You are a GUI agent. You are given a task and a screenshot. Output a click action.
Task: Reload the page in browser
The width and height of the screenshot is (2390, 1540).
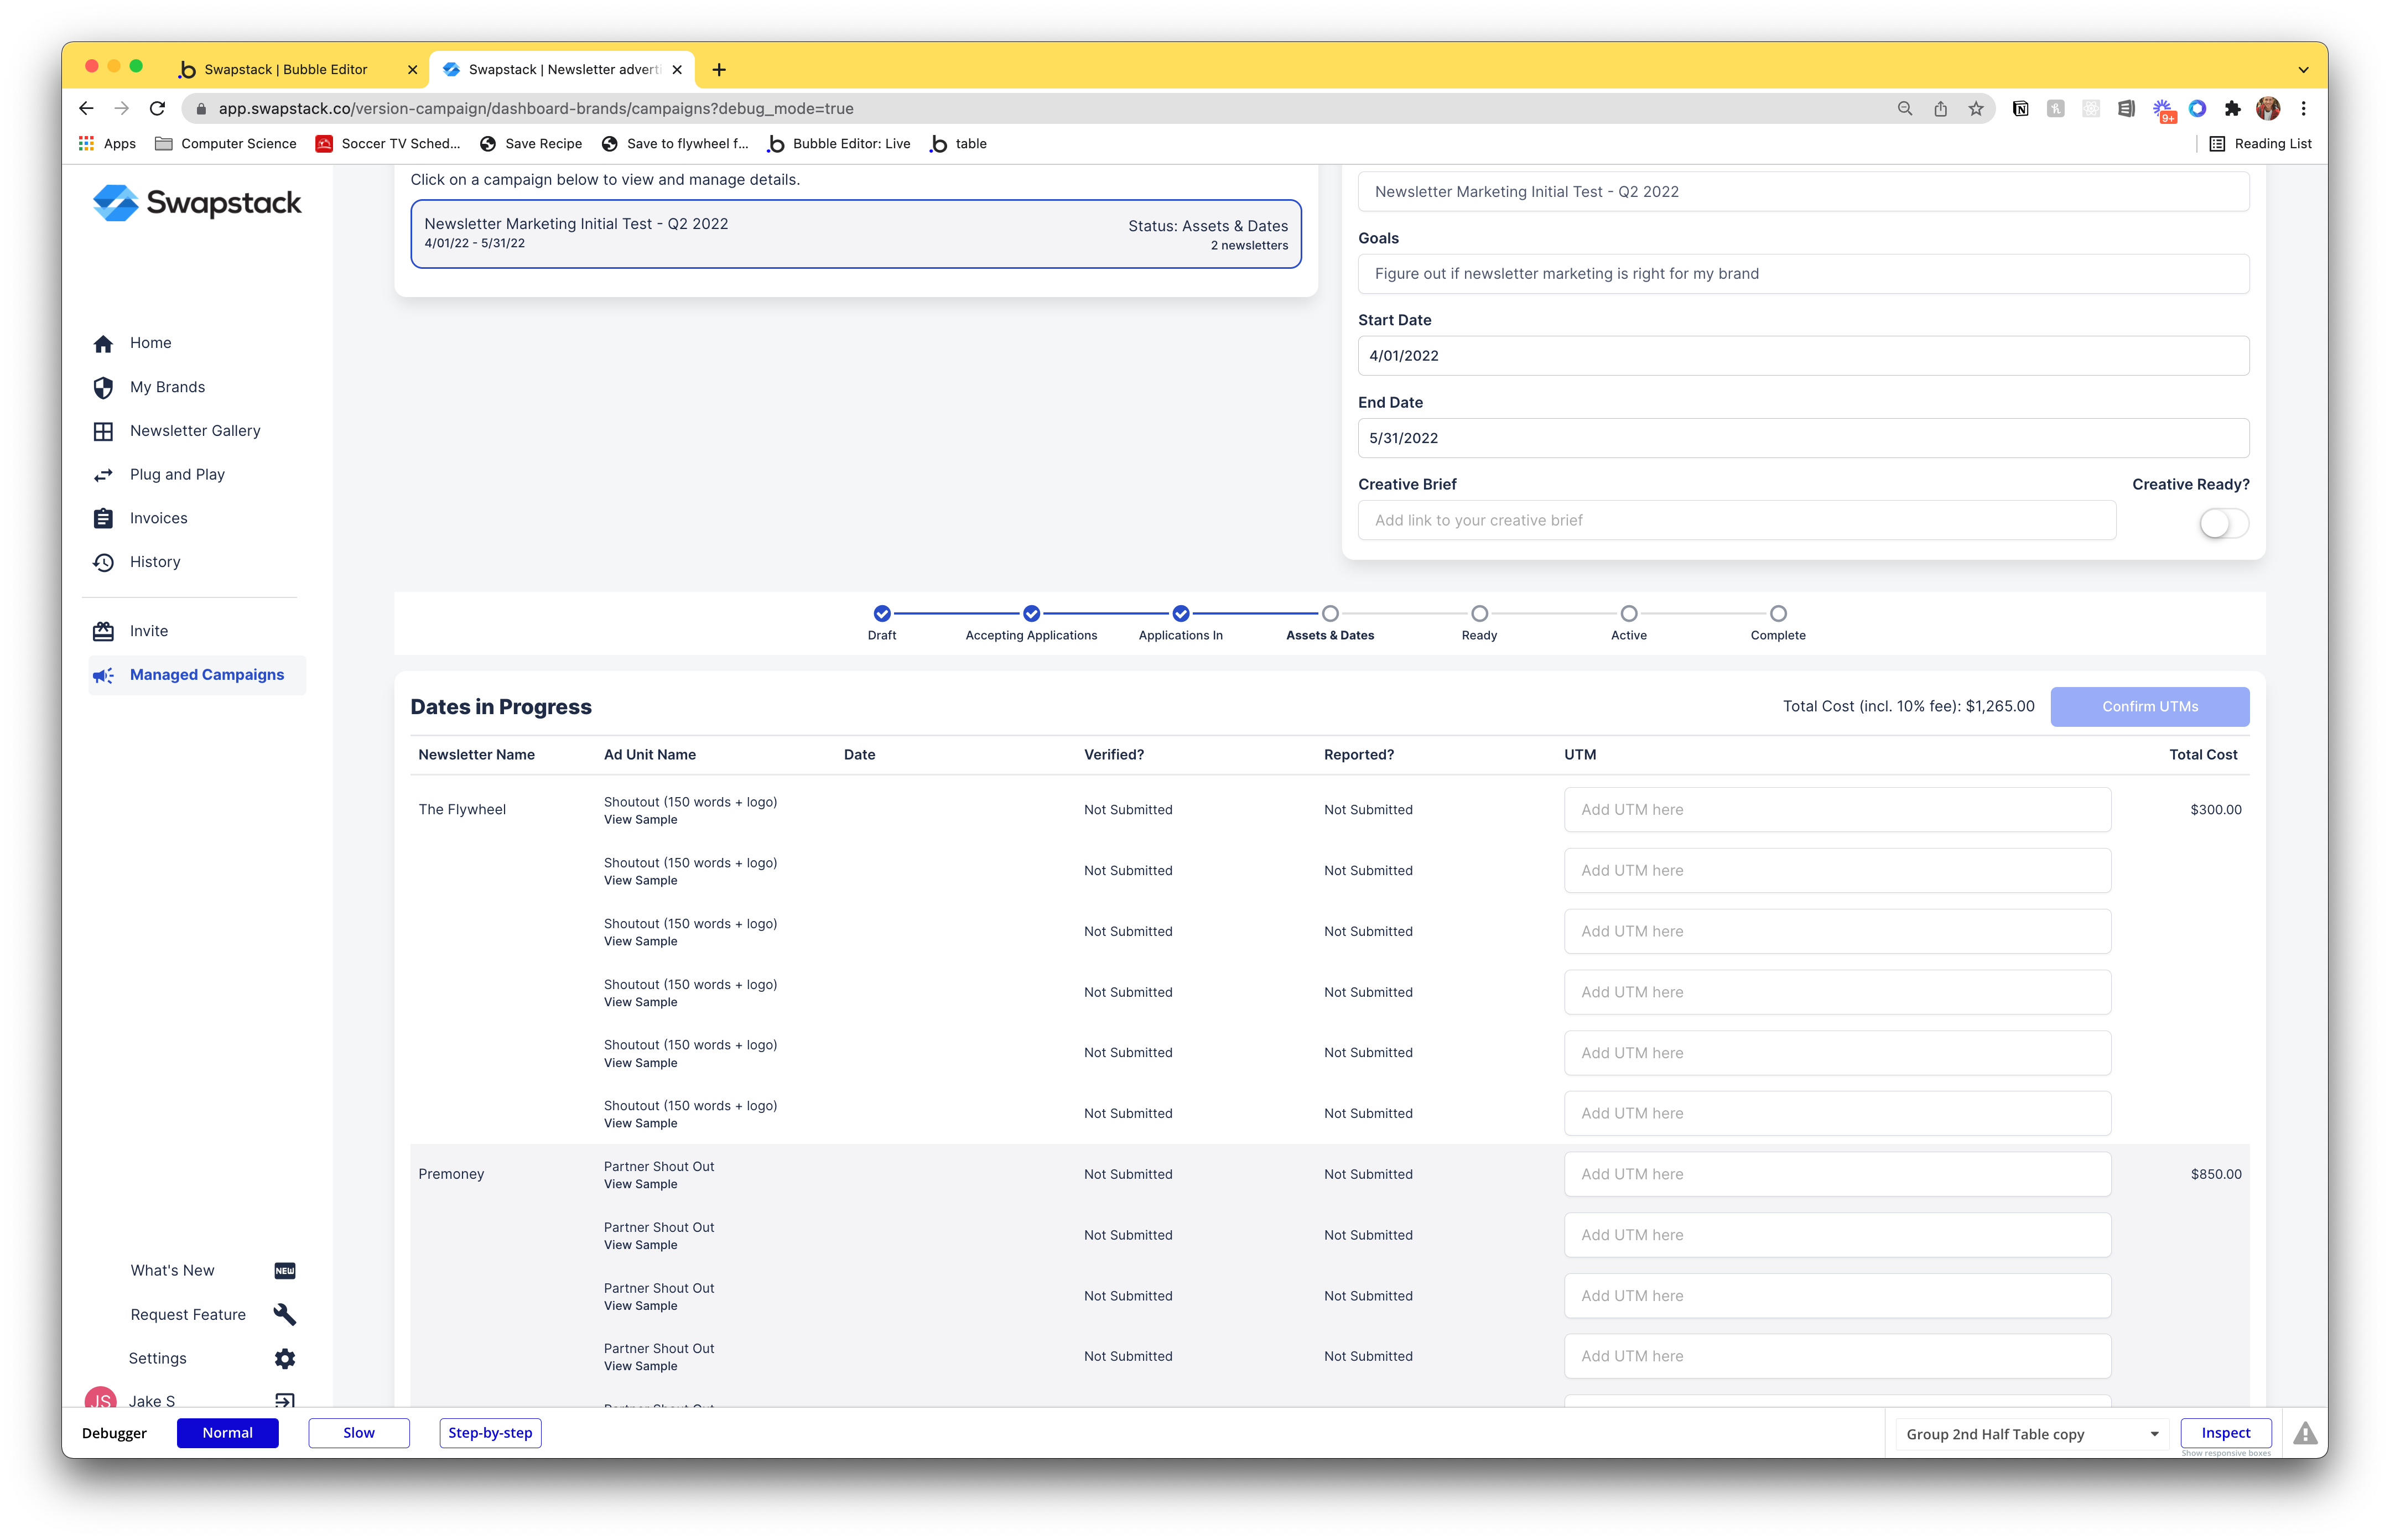point(157,108)
